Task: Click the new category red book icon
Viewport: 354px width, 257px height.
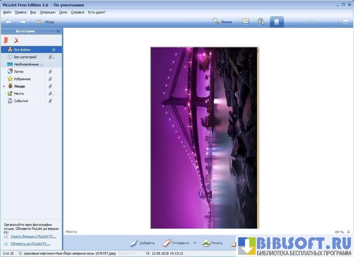Action: coord(6,40)
